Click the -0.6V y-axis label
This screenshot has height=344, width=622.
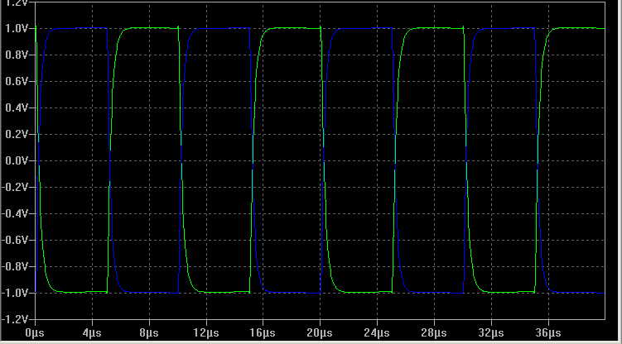pos(15,241)
